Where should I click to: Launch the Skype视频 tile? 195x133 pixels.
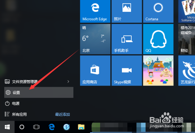click(x=127, y=71)
